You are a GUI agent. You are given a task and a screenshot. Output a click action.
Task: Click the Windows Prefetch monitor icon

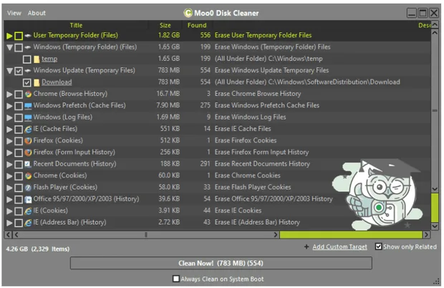[28, 106]
